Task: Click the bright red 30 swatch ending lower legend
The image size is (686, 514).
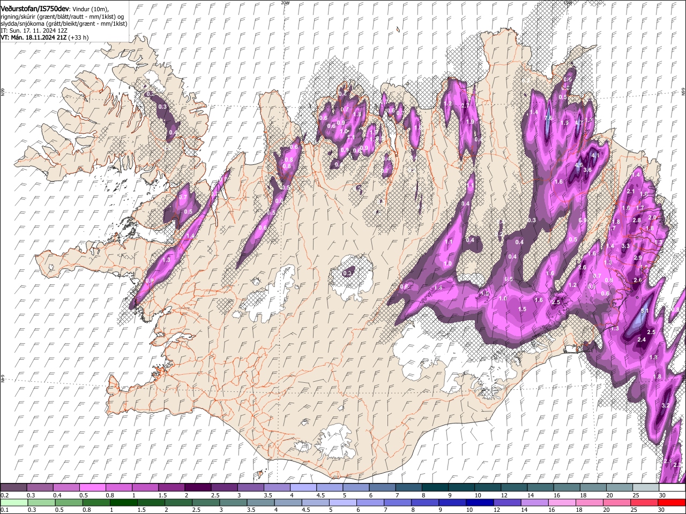Action: 672,502
